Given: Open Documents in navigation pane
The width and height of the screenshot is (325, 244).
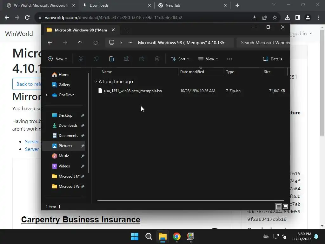Looking at the screenshot, I should point(68,135).
